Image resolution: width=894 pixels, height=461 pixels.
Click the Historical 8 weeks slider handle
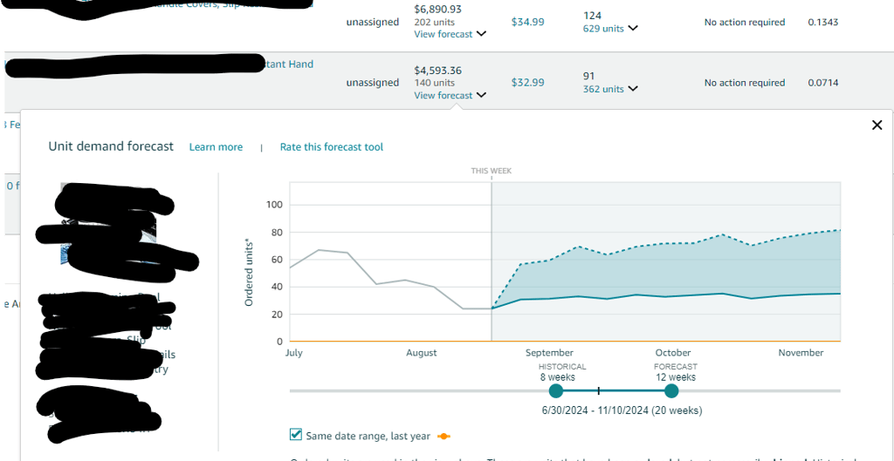[556, 391]
